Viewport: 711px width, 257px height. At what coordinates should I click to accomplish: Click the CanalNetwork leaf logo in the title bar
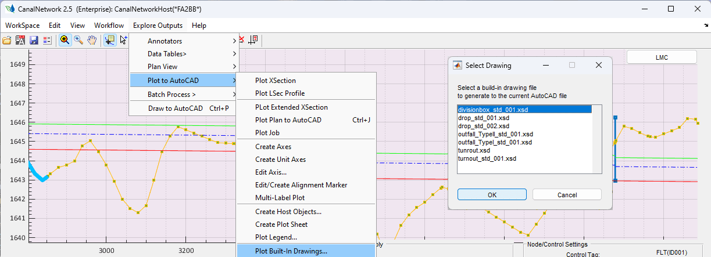tap(10, 9)
